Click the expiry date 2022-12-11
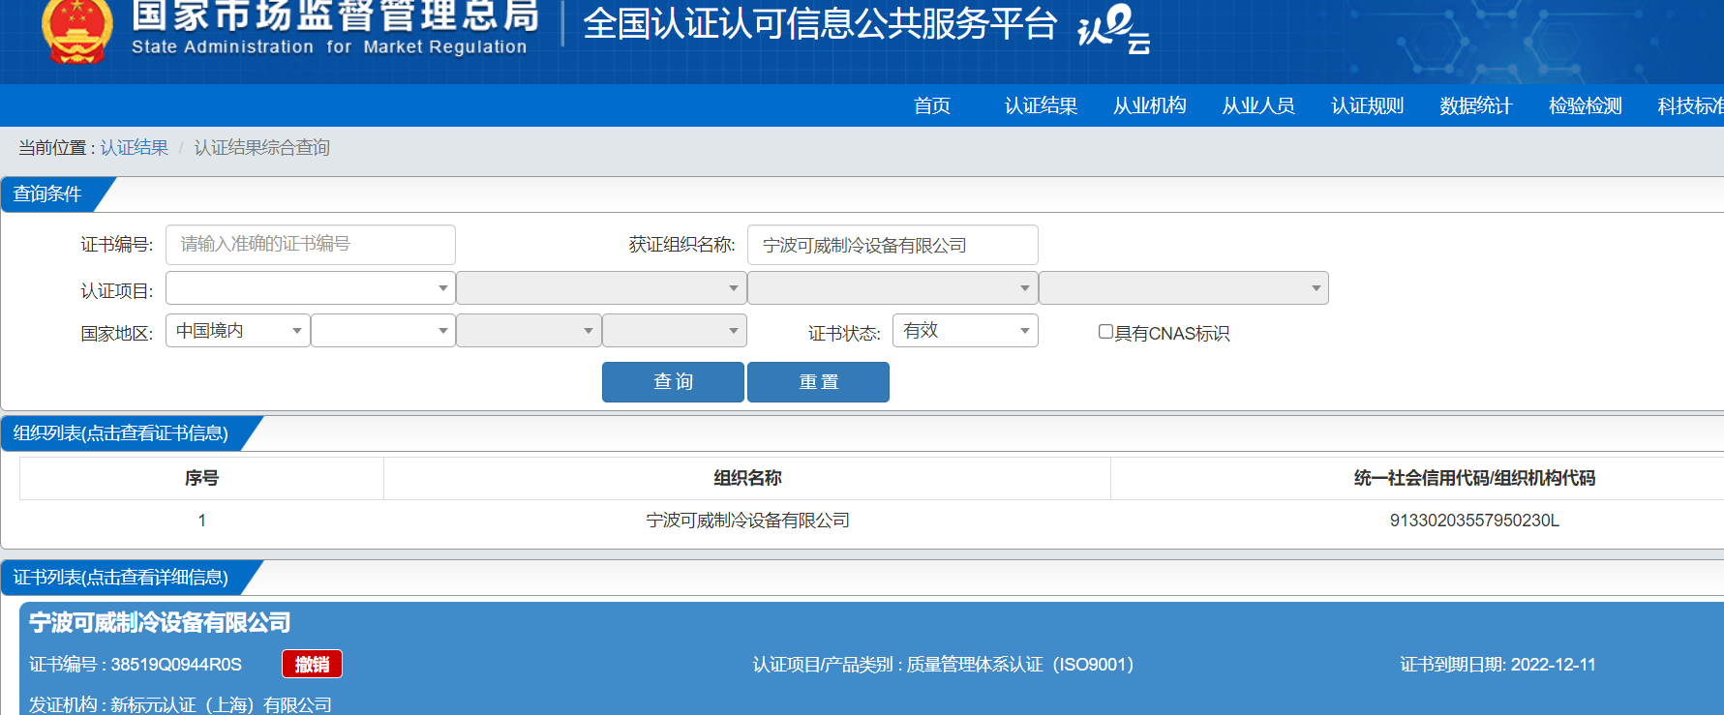 point(1554,665)
